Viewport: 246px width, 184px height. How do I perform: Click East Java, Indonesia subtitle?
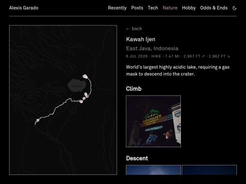tap(152, 49)
